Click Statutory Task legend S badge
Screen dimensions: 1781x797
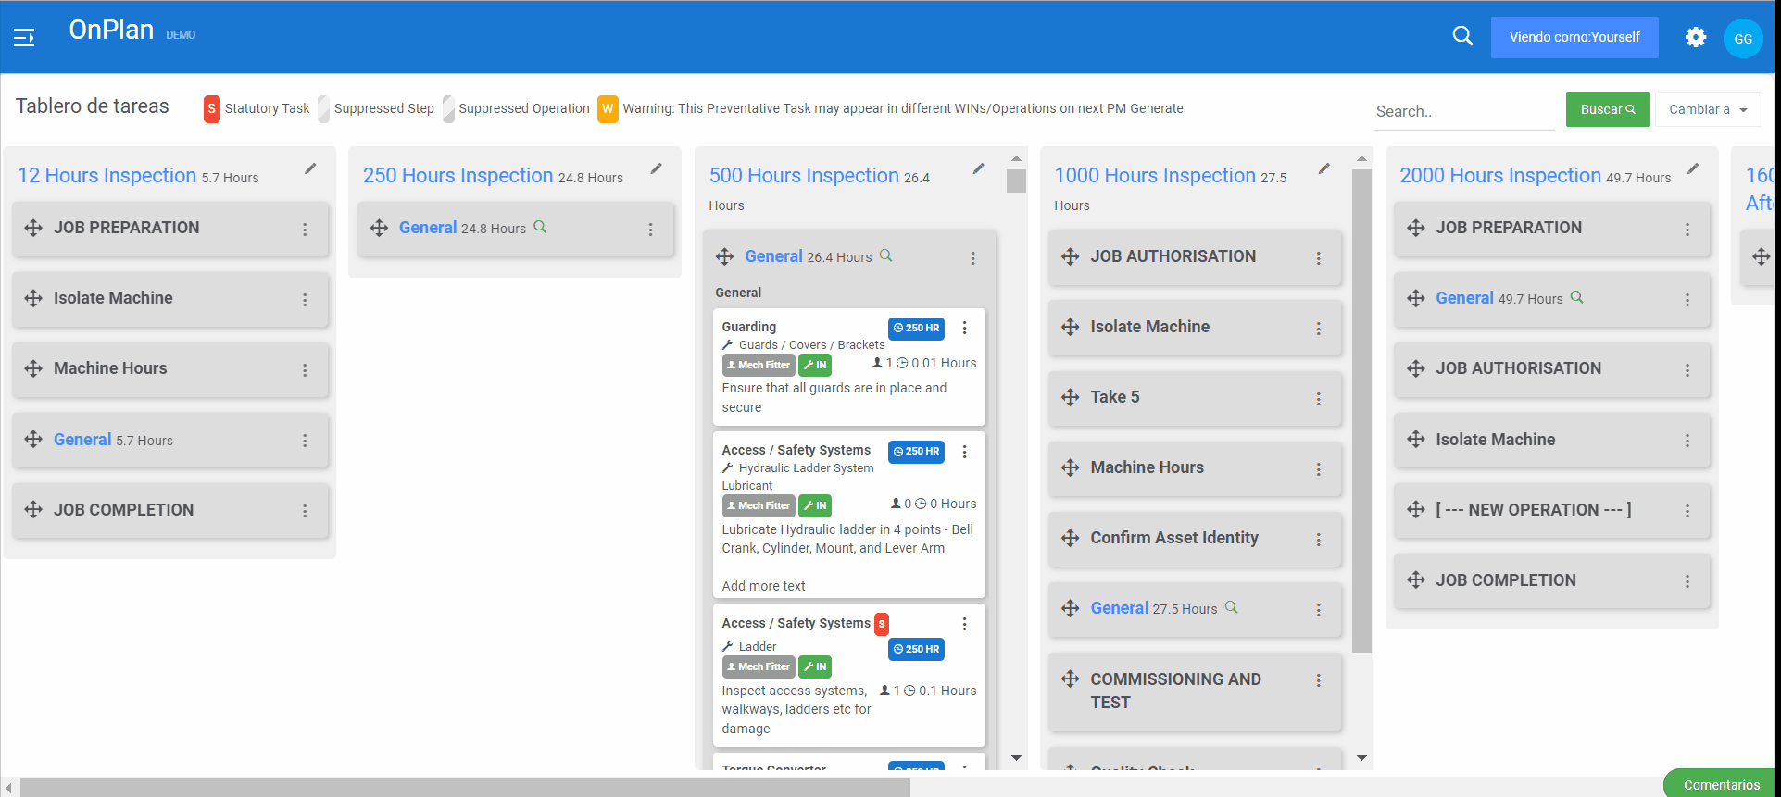tap(211, 108)
